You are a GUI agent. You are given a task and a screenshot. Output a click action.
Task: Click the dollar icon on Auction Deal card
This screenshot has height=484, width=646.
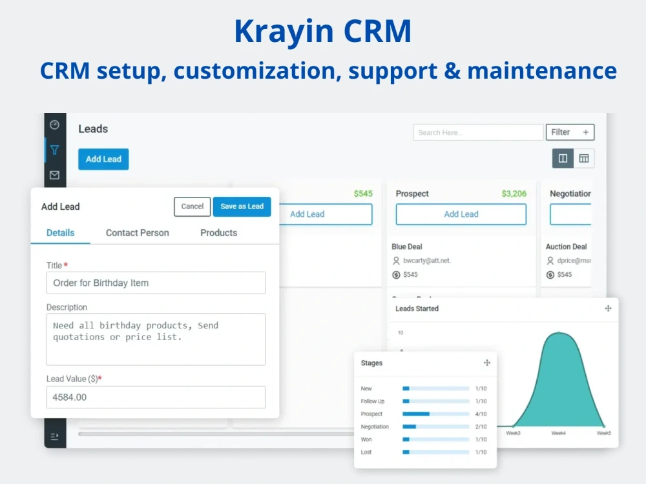[x=550, y=274]
